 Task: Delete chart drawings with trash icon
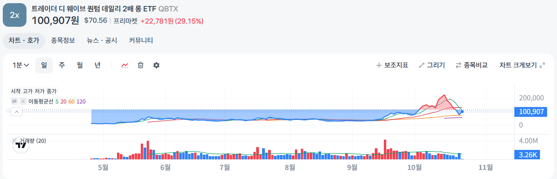pos(140,65)
